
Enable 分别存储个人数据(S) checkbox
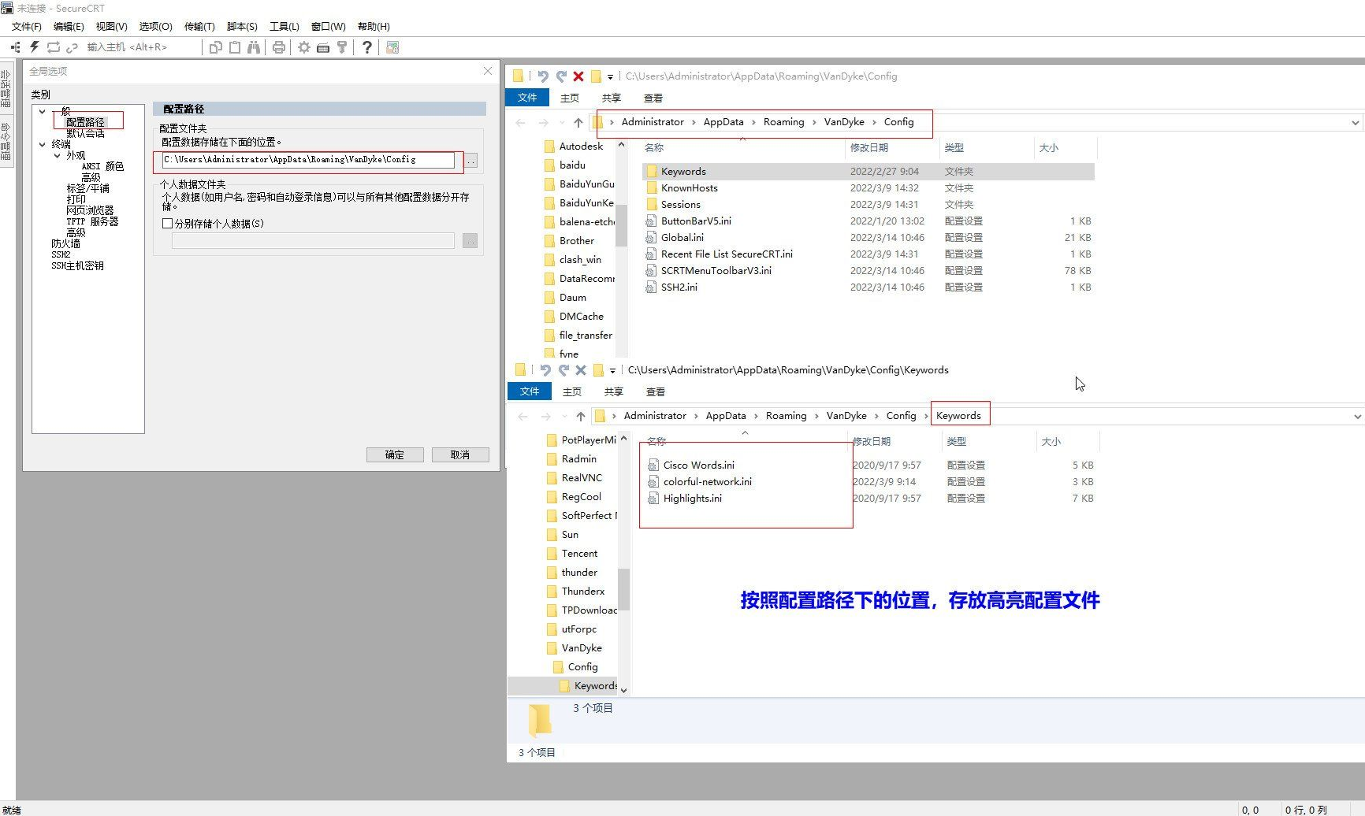(x=167, y=224)
